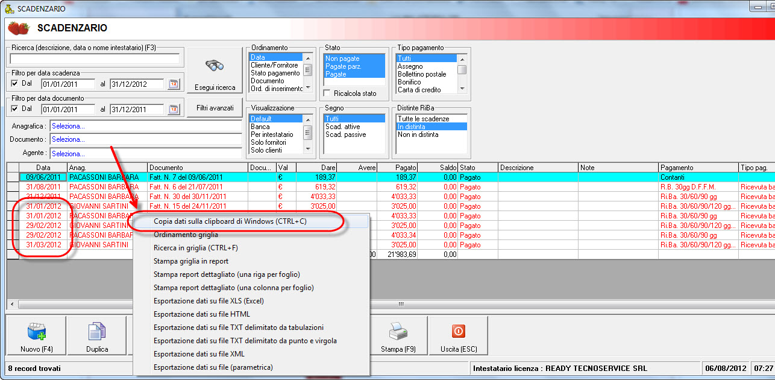
Task: Click the Nuovo (F4) button
Action: click(37, 336)
